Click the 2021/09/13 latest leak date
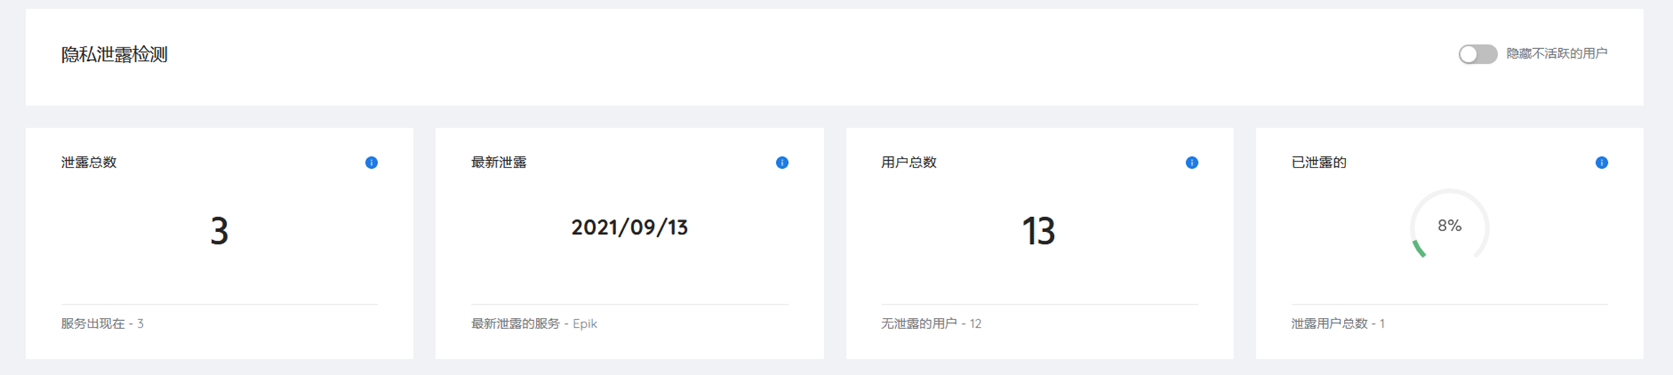Screen dimensions: 1673x375 629,227
